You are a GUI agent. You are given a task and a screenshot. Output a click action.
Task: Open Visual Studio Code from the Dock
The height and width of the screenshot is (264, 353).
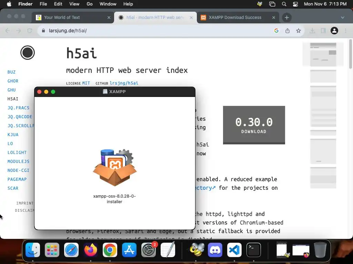click(x=234, y=250)
